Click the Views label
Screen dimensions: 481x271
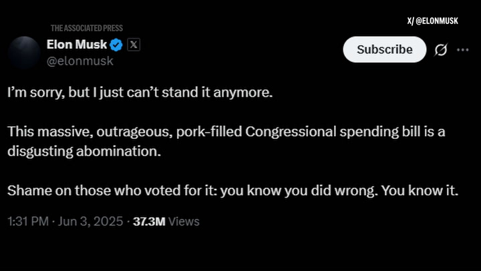point(184,222)
